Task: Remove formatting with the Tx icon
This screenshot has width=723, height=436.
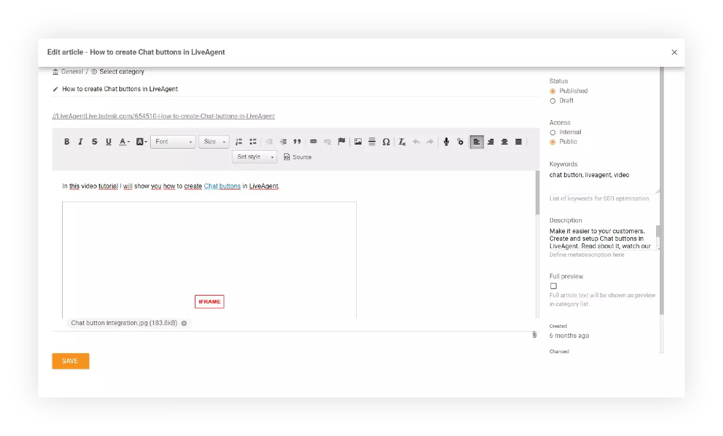Action: (x=401, y=142)
